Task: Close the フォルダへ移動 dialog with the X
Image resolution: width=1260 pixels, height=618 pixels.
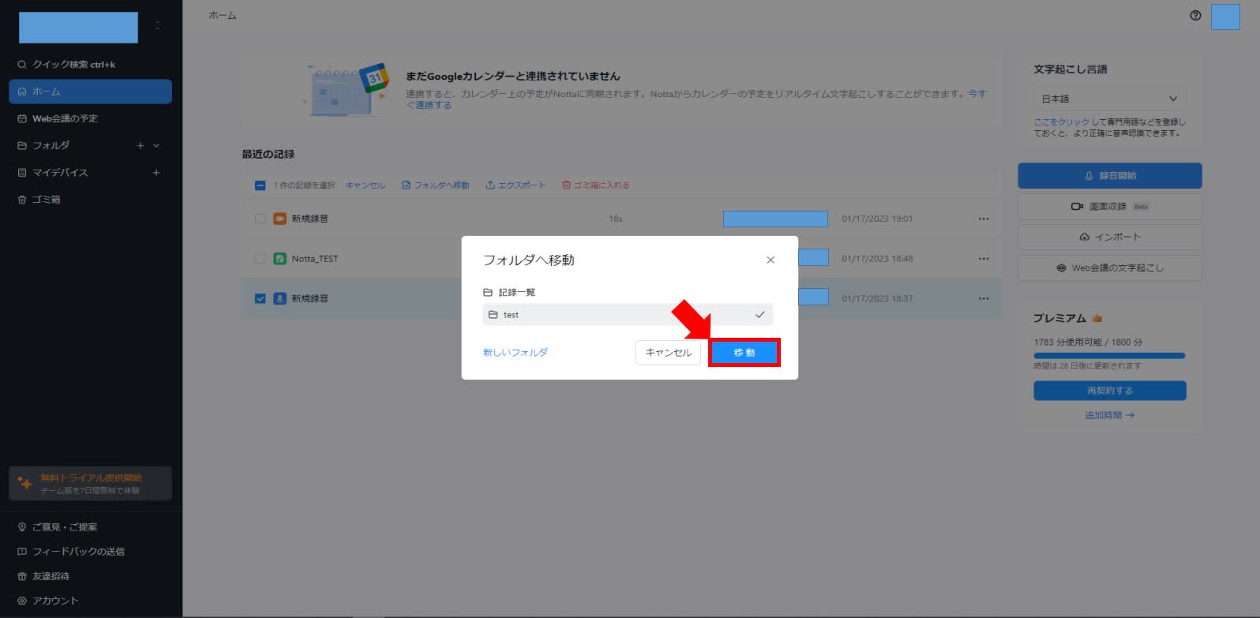Action: (x=771, y=260)
